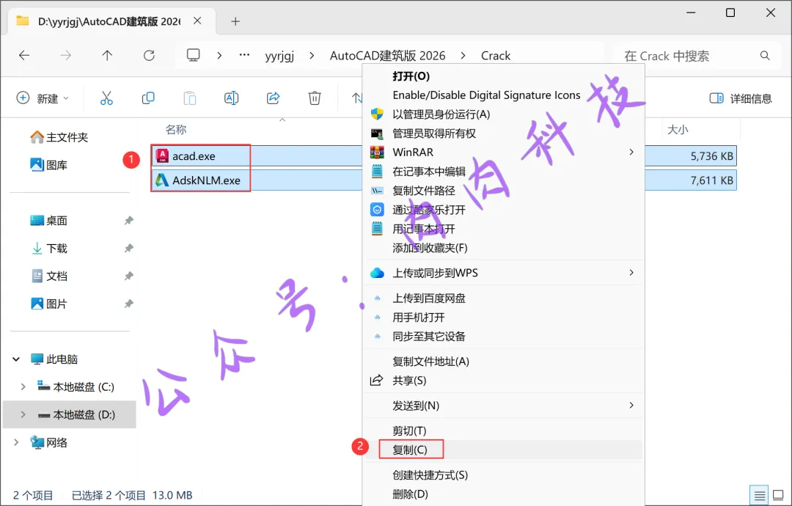Click the Rename icon in toolbar

coord(231,98)
